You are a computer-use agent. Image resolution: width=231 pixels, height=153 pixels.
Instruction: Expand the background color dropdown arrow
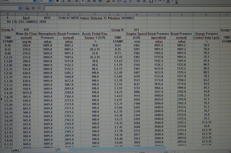pyautogui.click(x=164, y=1)
